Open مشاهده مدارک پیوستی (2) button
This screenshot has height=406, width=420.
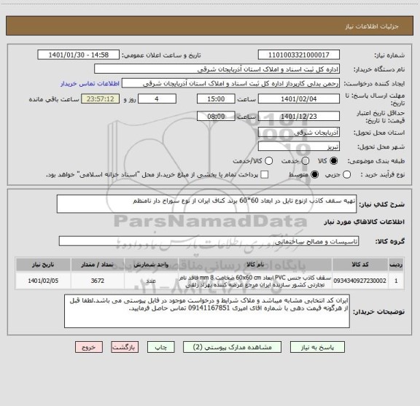tap(232, 347)
